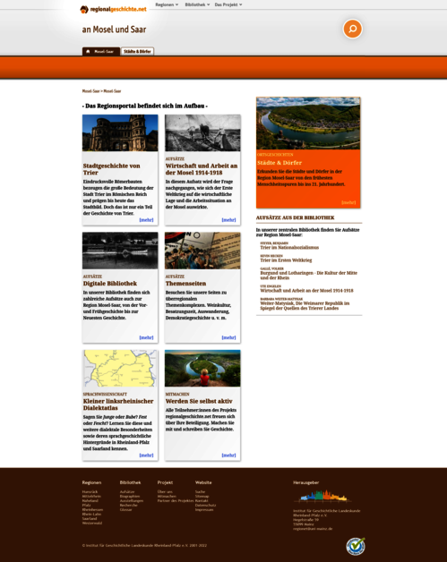Open the Das Projekt dropdown menu
447x562 pixels.
coord(228,4)
